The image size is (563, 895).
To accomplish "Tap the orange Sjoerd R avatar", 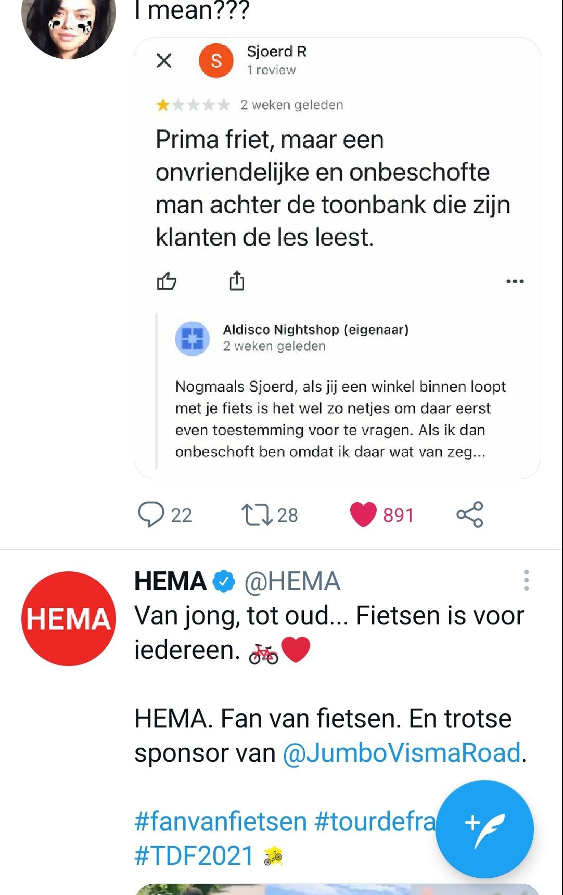I will pos(216,61).
